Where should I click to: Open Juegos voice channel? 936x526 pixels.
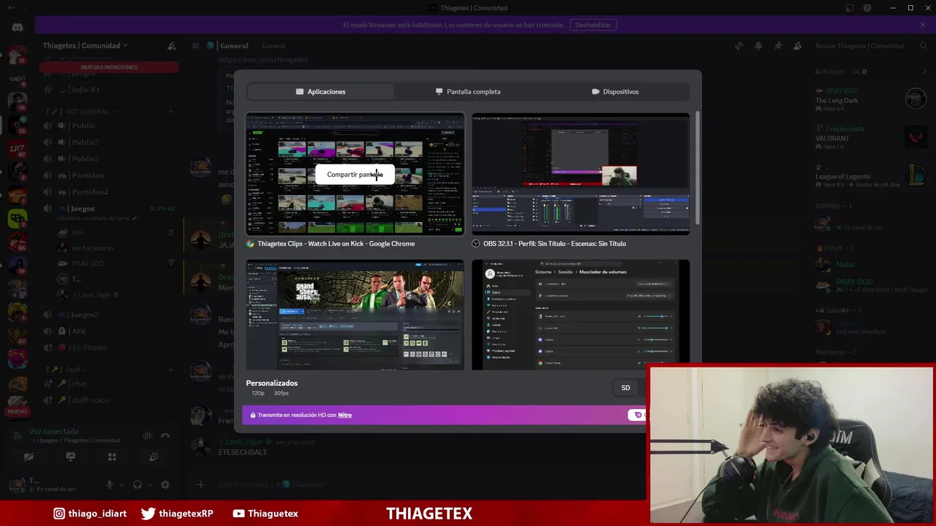click(x=108, y=209)
